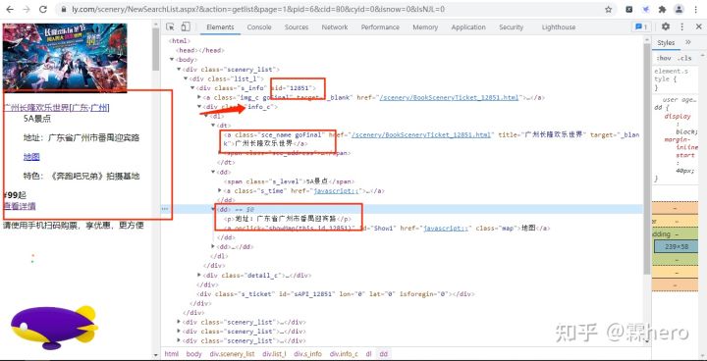Toggle the device toolbar icon

[x=186, y=27]
